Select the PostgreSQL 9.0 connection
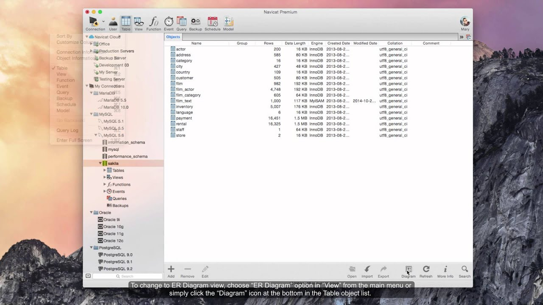543x305 pixels. (115, 255)
